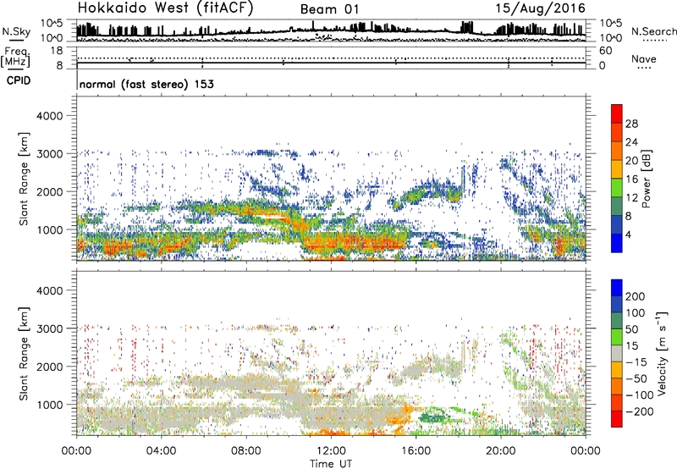Click the "Hokkaido West (fitACF)" plot title
This screenshot has height=469, width=677.
click(165, 8)
